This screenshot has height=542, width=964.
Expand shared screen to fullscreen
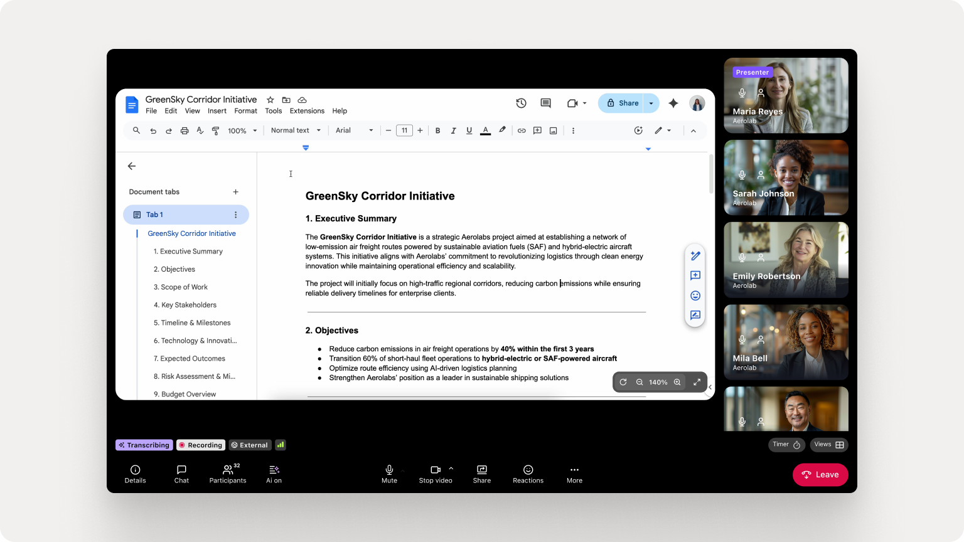697,382
